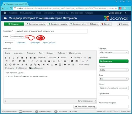This screenshot has height=114, width=132.
Task: Open the Система admin menu
Action: [x=13, y=13]
